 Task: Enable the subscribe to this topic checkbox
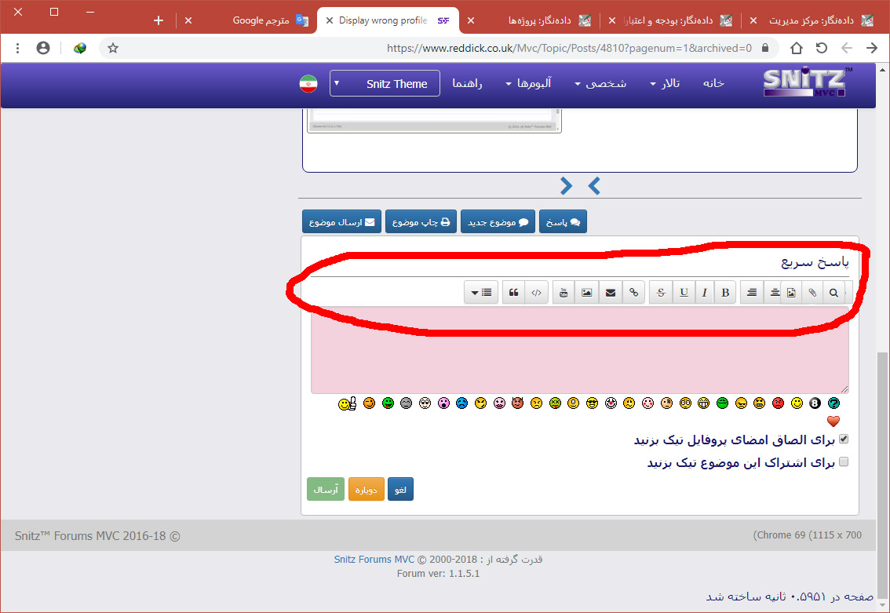[x=844, y=462]
